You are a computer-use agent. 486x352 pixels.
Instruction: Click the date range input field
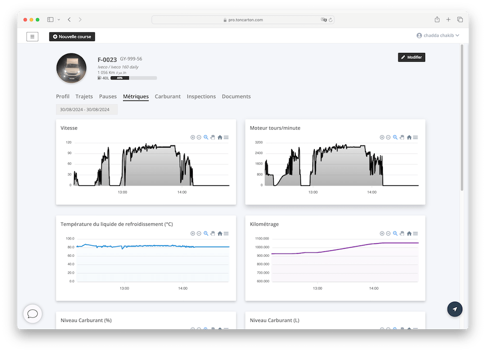(x=86, y=110)
